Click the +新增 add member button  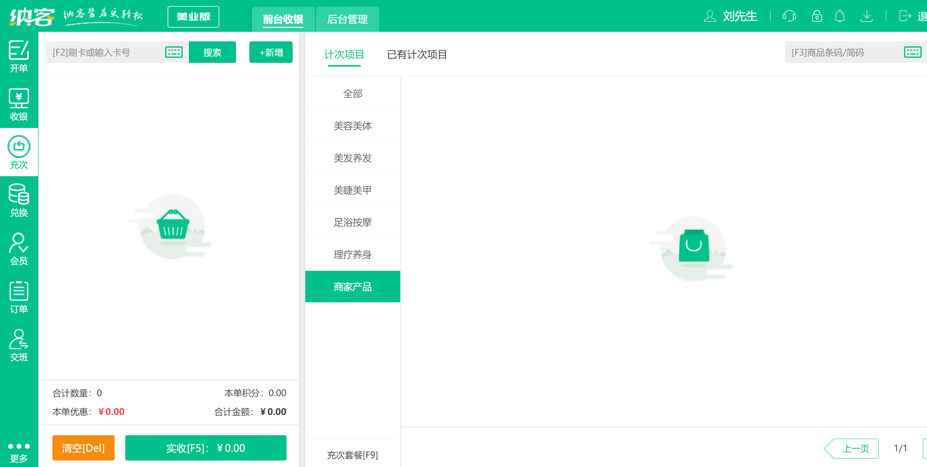(x=271, y=52)
